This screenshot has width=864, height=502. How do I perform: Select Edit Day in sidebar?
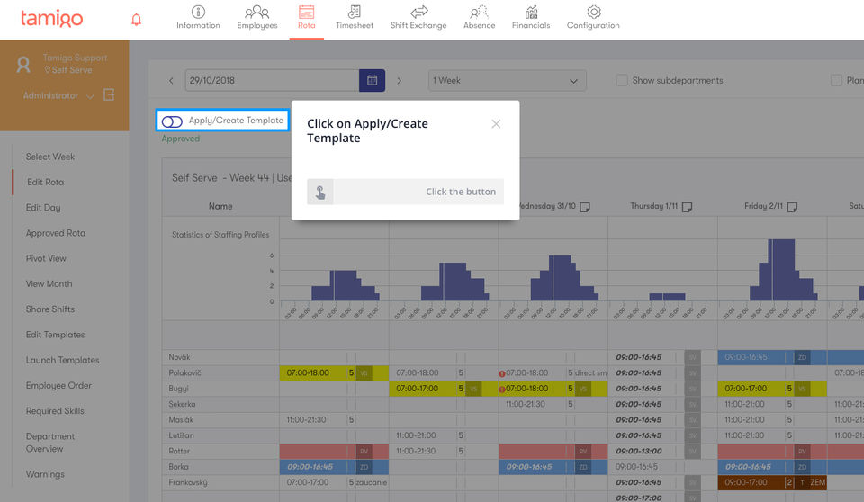[x=43, y=207]
